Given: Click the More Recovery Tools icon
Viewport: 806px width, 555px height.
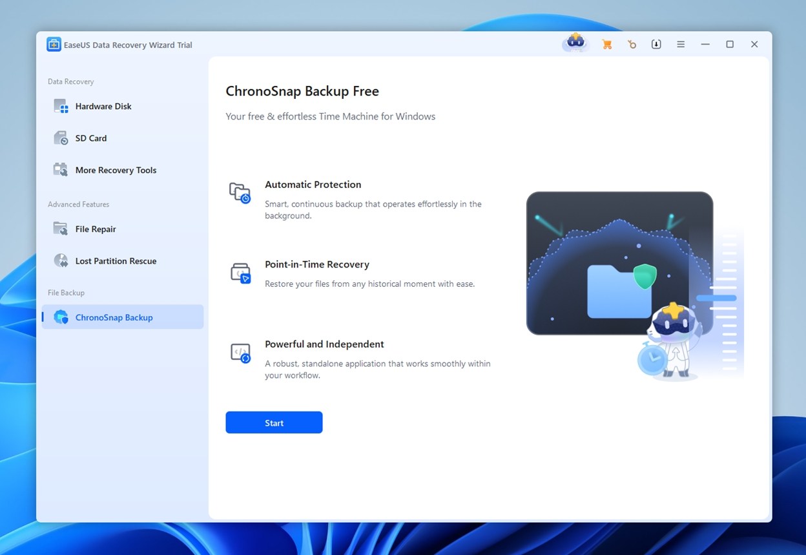Looking at the screenshot, I should tap(61, 170).
